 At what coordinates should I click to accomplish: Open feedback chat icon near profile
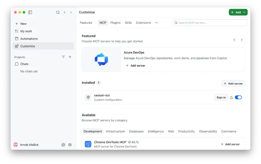(63, 145)
